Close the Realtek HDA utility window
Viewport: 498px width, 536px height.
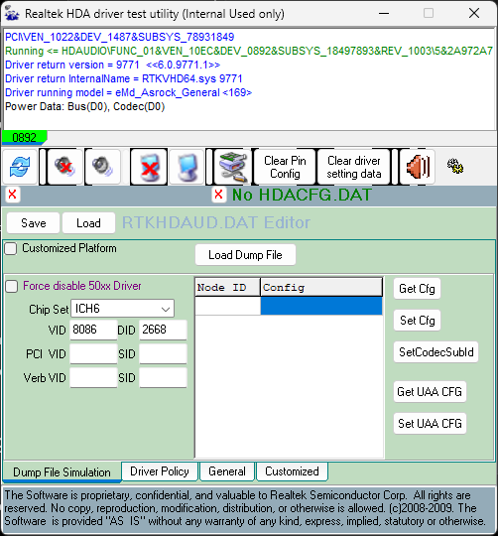474,14
